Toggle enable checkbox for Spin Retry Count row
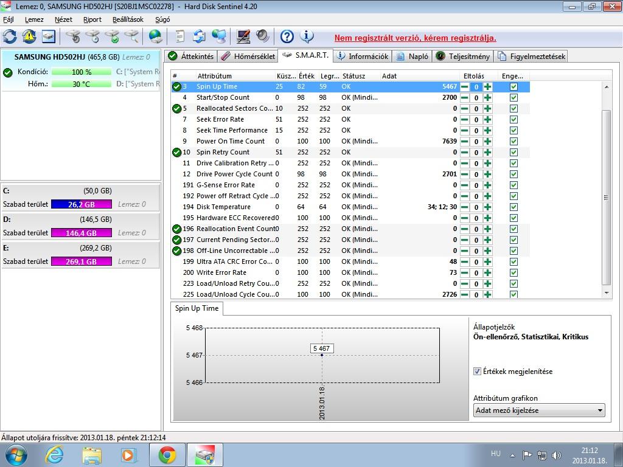The image size is (623, 467). point(513,152)
